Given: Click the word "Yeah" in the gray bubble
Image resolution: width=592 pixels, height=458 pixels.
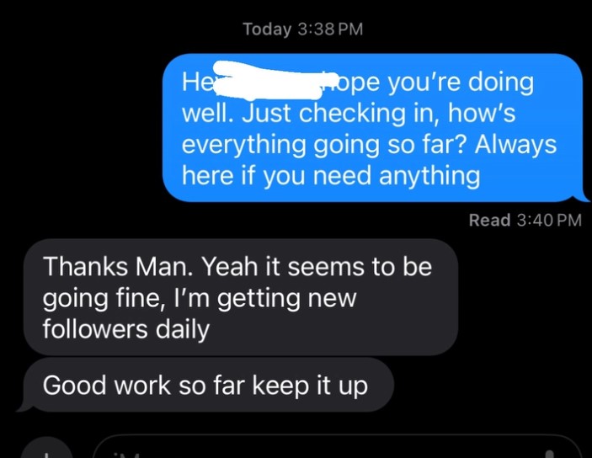Looking at the screenshot, I should [x=230, y=266].
